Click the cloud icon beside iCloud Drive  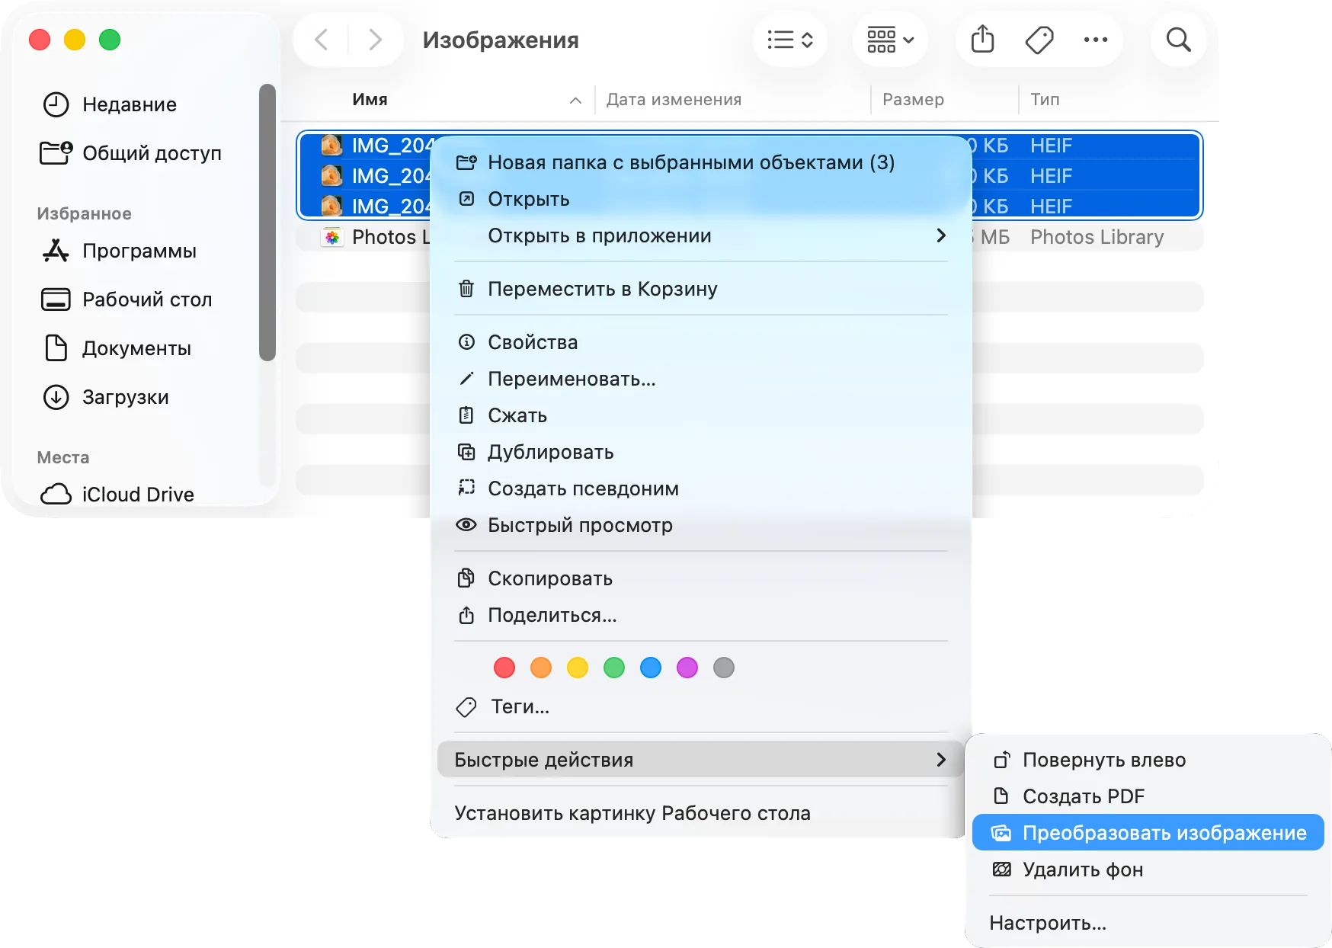click(56, 495)
